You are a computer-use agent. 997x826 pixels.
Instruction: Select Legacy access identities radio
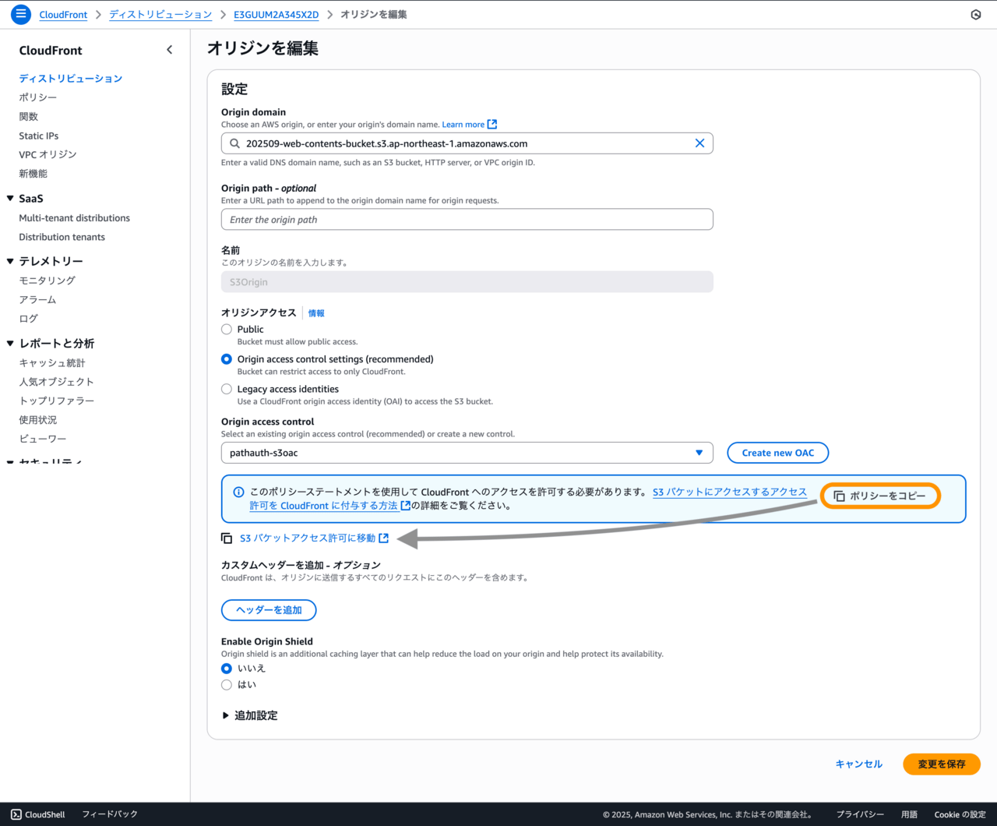227,389
